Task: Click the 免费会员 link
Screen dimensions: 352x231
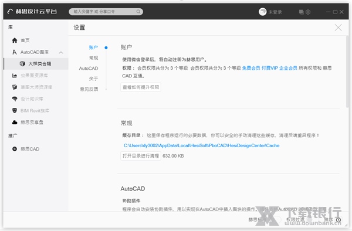Action: [x=251, y=68]
